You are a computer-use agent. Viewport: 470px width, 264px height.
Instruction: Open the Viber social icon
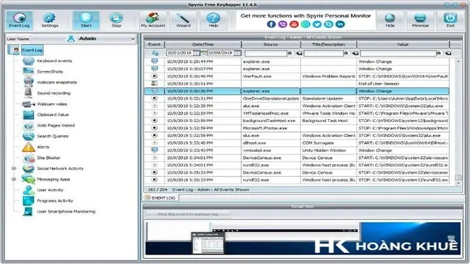pos(283,24)
